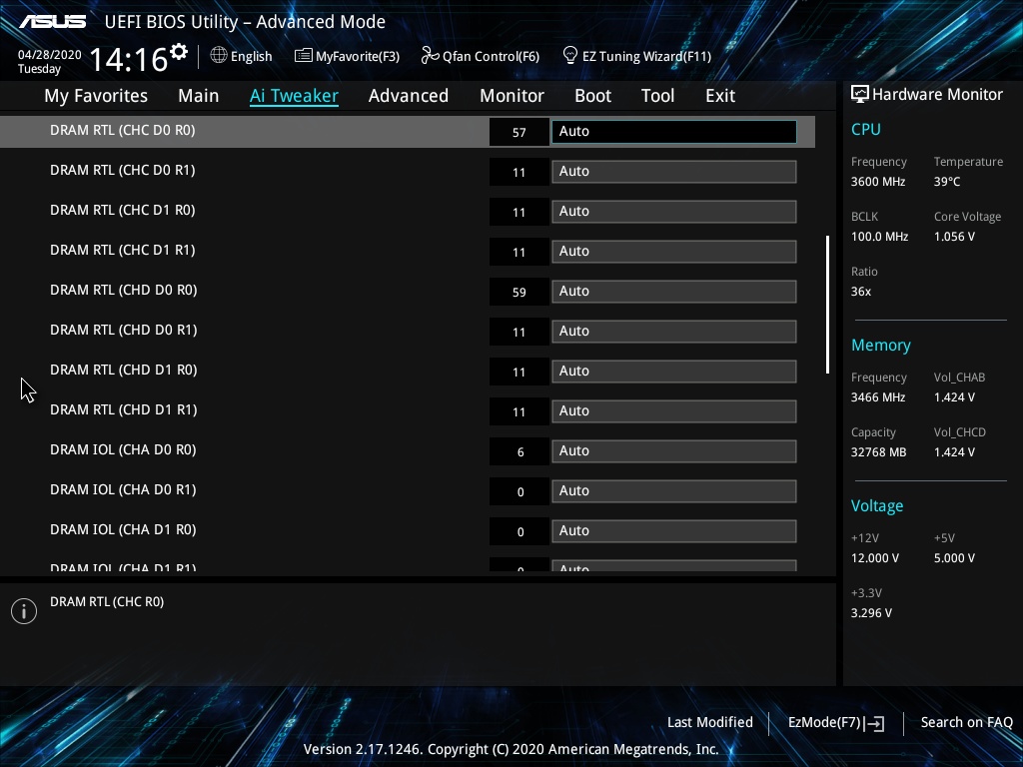Open Search on FAQ
This screenshot has height=767, width=1023.
tap(966, 722)
